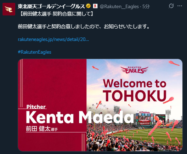Click the 前田 健太選手 caption in image

pos(42,129)
